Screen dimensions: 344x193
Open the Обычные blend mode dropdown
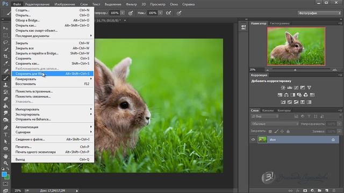click(275, 124)
